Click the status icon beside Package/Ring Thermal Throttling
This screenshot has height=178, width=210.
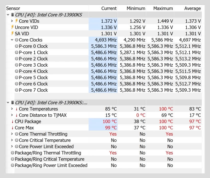coord(12,153)
